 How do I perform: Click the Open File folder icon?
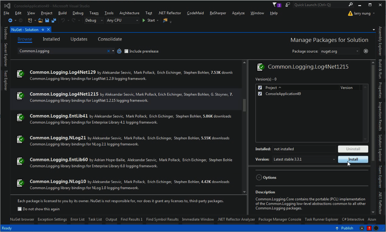[x=40, y=20]
